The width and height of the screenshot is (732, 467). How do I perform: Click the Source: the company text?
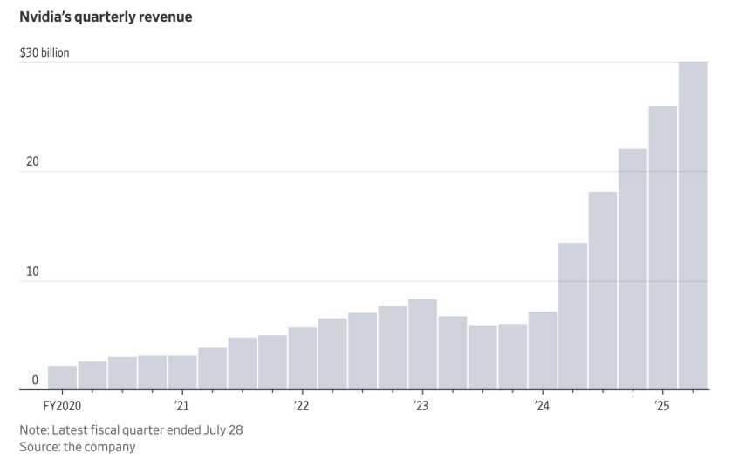tap(78, 447)
